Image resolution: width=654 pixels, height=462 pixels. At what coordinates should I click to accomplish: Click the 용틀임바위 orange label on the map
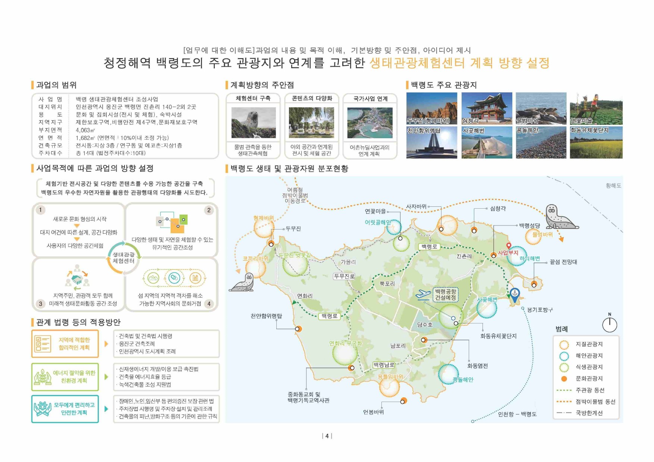(x=390, y=377)
